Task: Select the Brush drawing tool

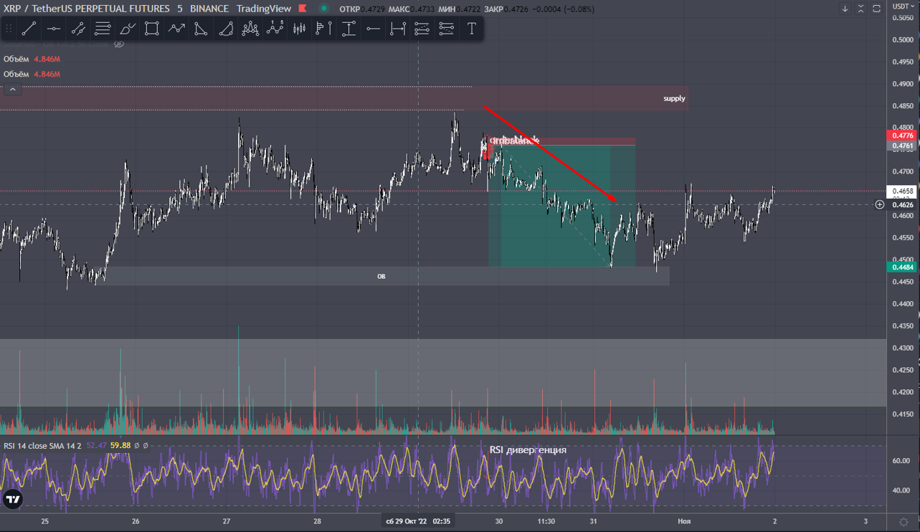Action: 127,29
